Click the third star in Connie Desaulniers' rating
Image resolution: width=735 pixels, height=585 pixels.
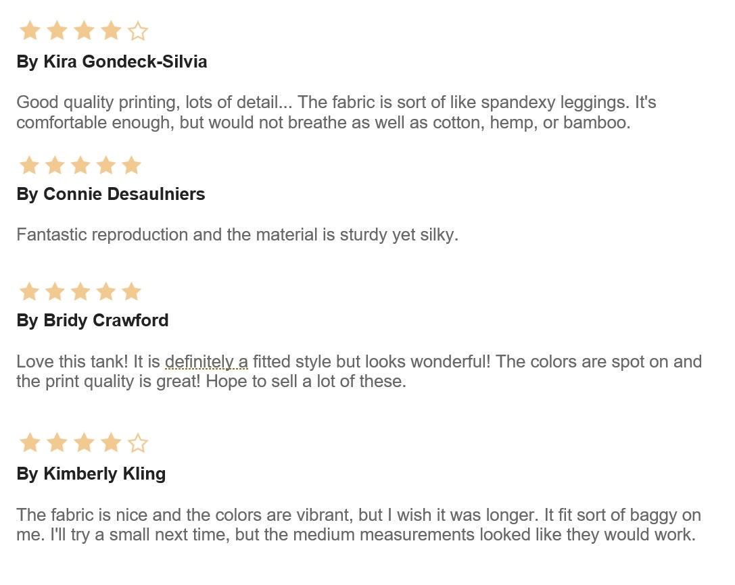[x=80, y=165]
